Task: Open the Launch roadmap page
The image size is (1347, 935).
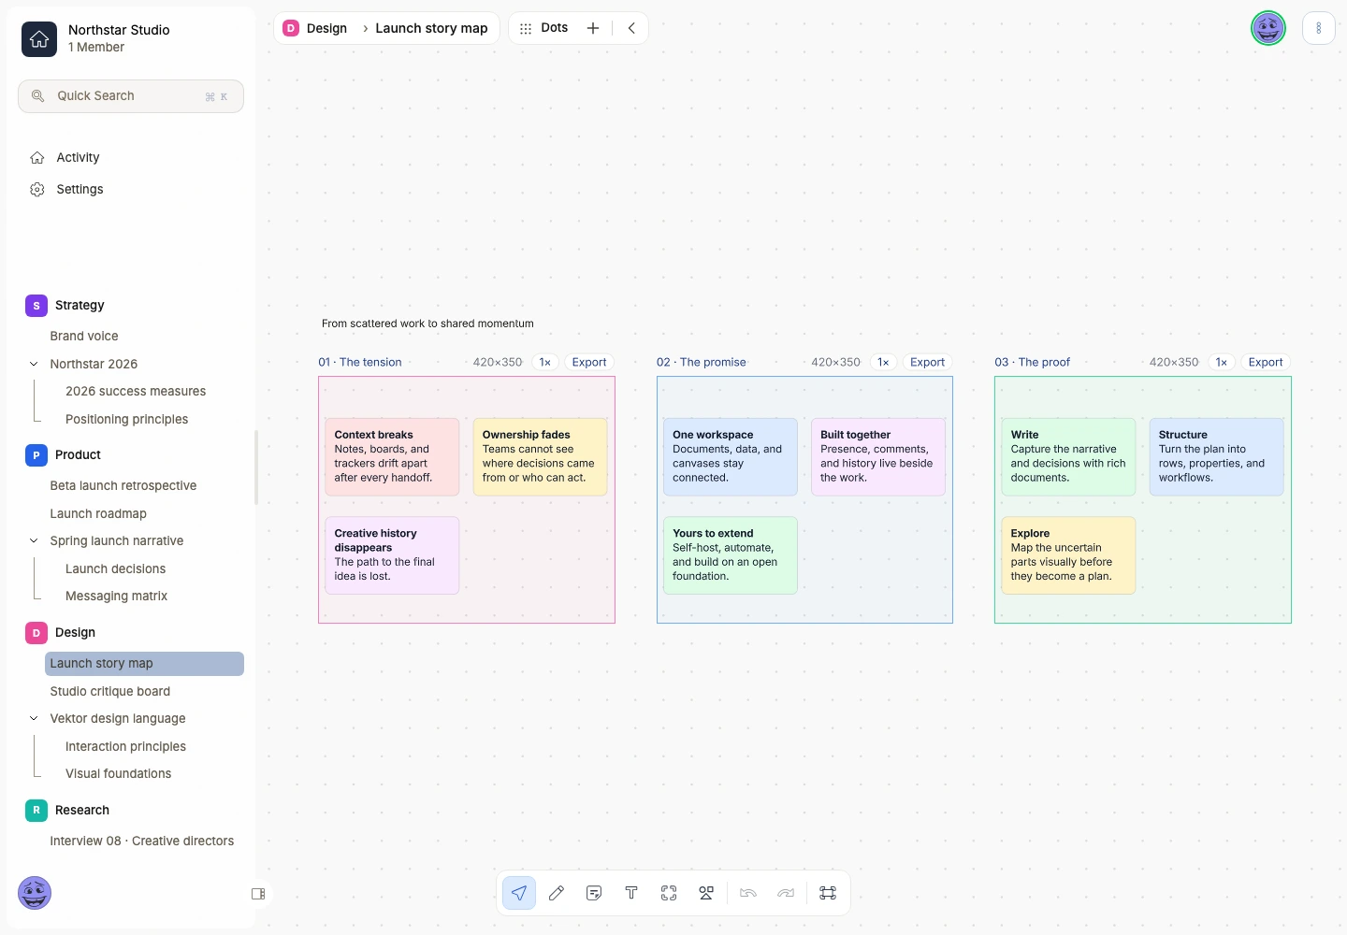Action: pyautogui.click(x=98, y=513)
